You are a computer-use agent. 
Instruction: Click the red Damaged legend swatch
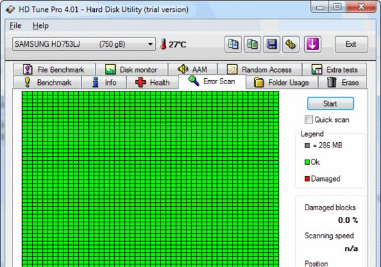click(x=307, y=179)
